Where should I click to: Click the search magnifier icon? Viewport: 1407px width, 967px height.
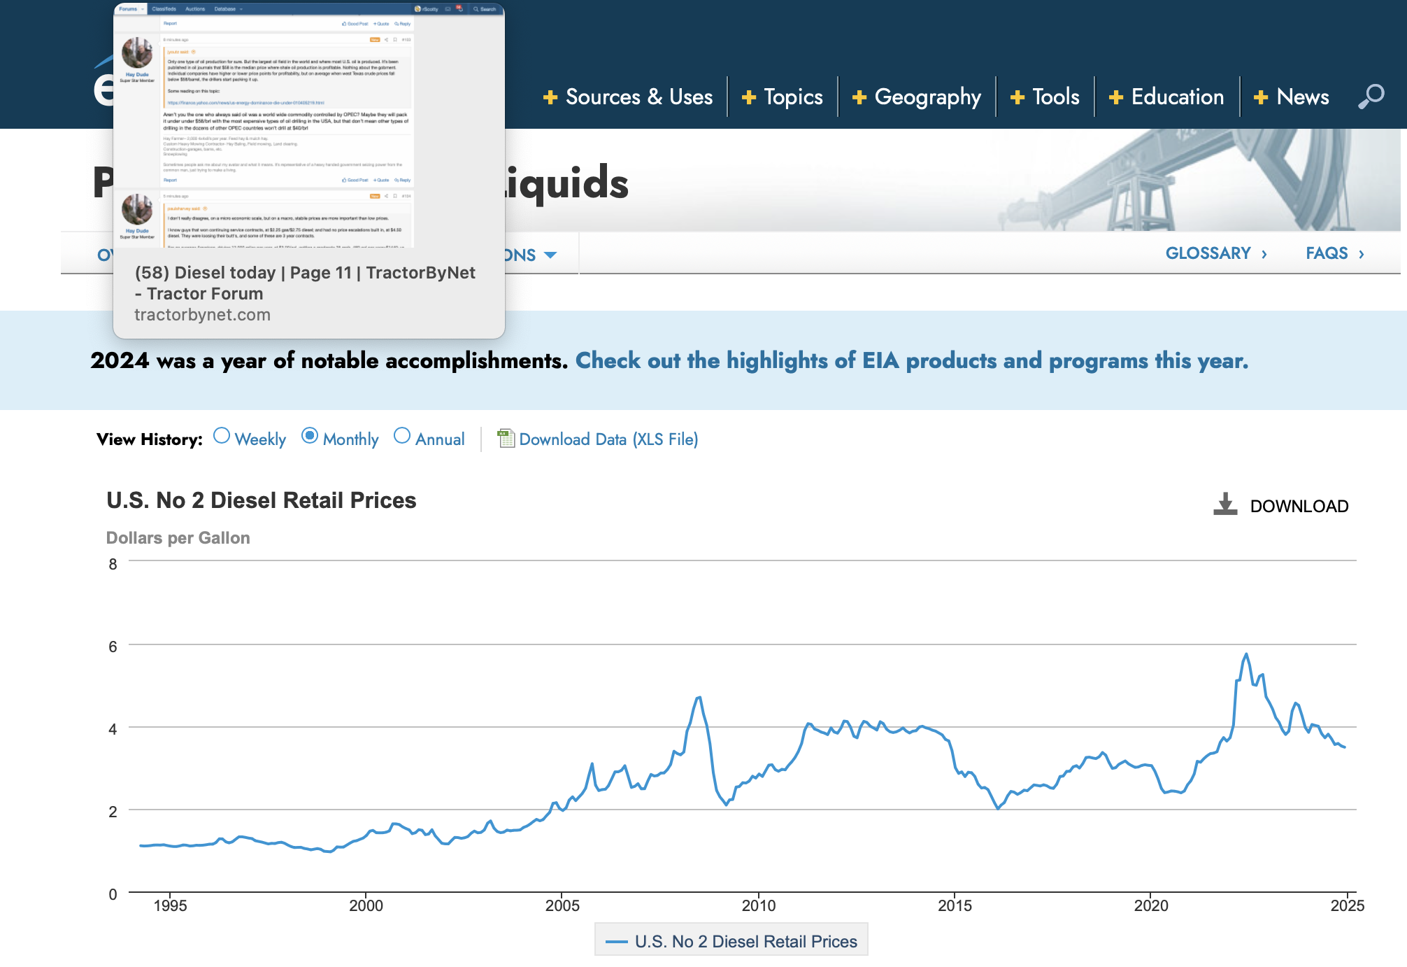[x=1371, y=97]
